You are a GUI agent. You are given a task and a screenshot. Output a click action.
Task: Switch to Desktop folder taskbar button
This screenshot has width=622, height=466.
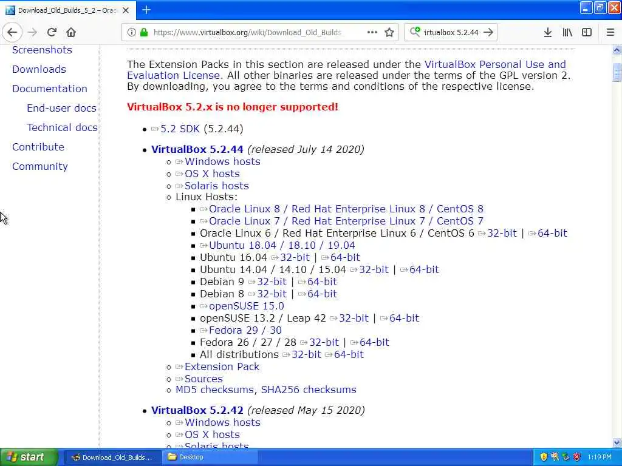(x=210, y=458)
